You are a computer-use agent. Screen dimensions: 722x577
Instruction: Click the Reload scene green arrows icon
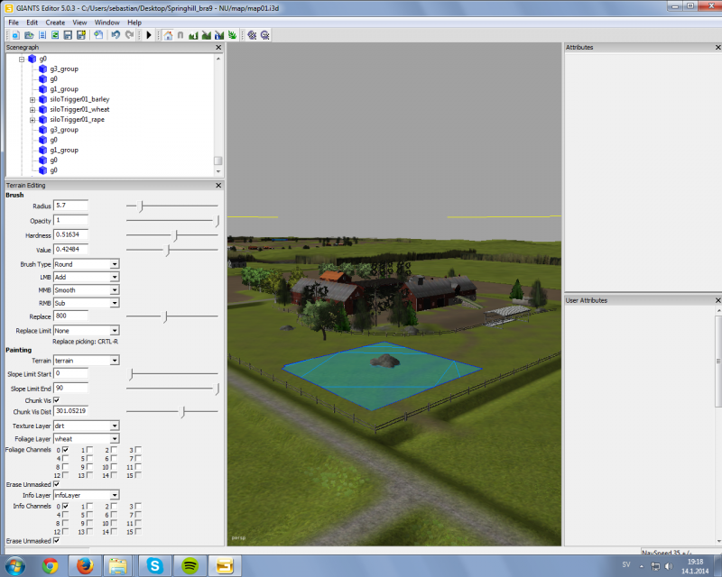tap(55, 35)
